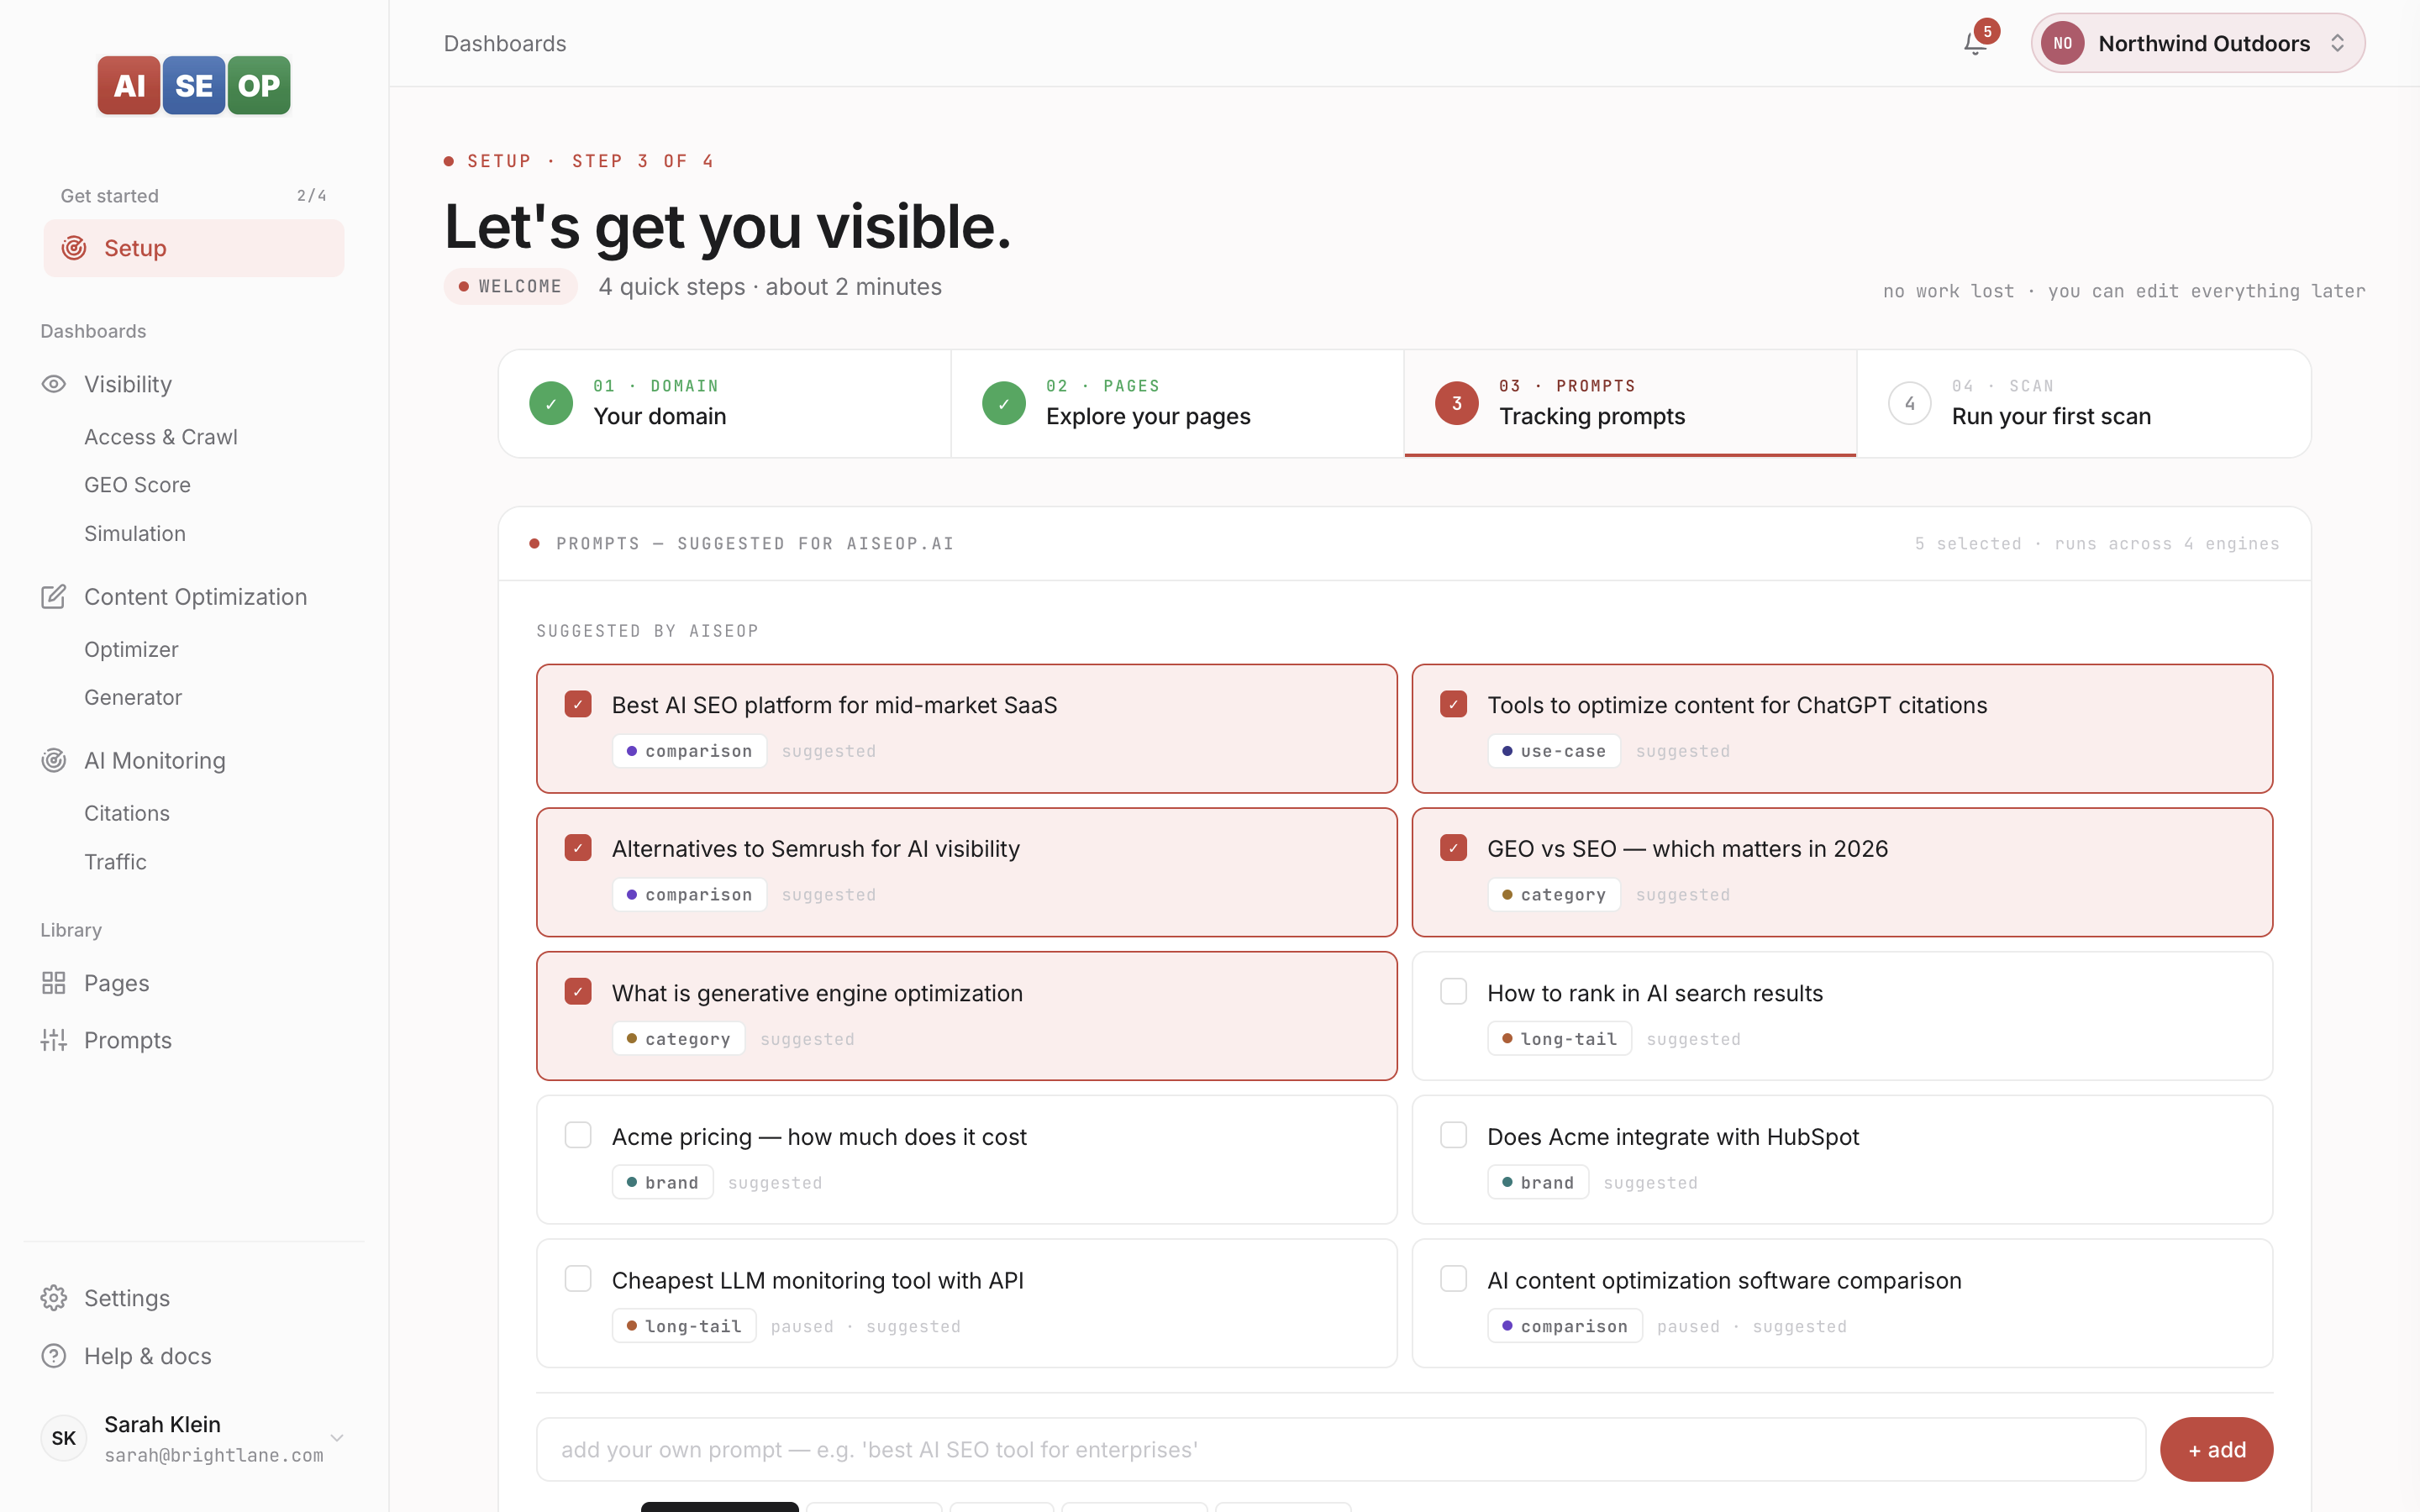Open Pages library

pyautogui.click(x=117, y=983)
